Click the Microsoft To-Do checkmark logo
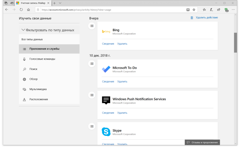240x148 pixels. tap(106, 69)
